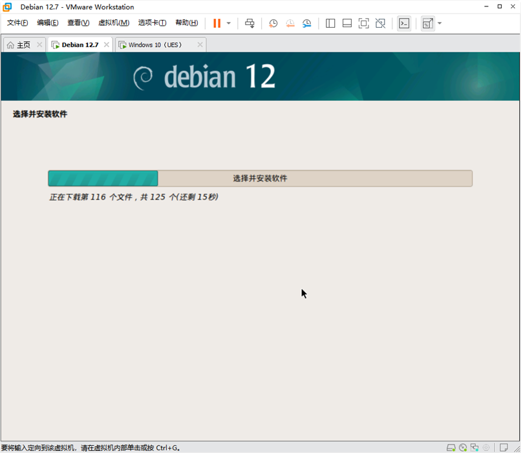Maximize the VMware Workstation window

(x=500, y=6)
